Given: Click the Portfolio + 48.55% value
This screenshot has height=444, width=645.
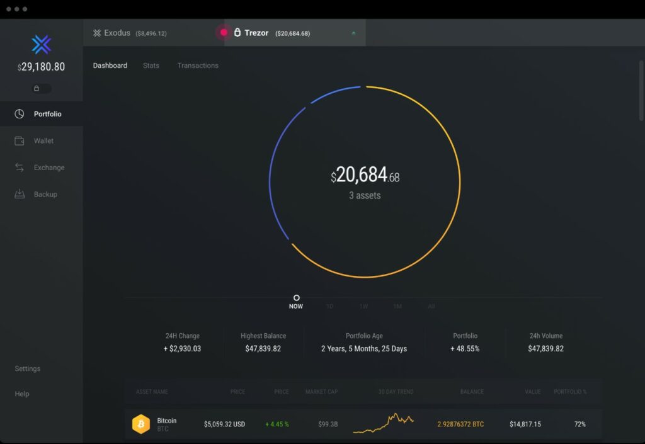Looking at the screenshot, I should coord(465,349).
